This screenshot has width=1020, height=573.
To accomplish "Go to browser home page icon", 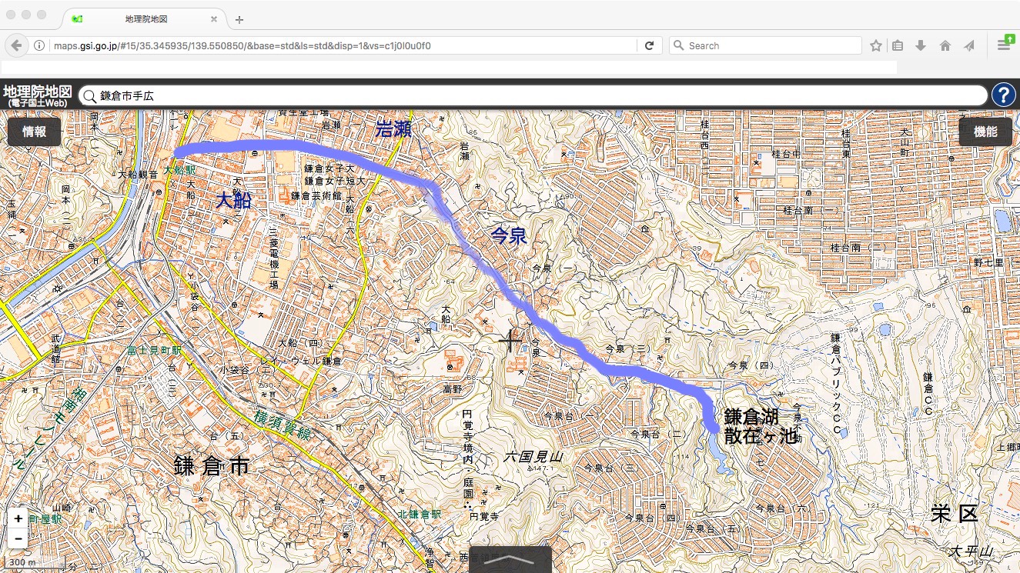I will (x=945, y=45).
